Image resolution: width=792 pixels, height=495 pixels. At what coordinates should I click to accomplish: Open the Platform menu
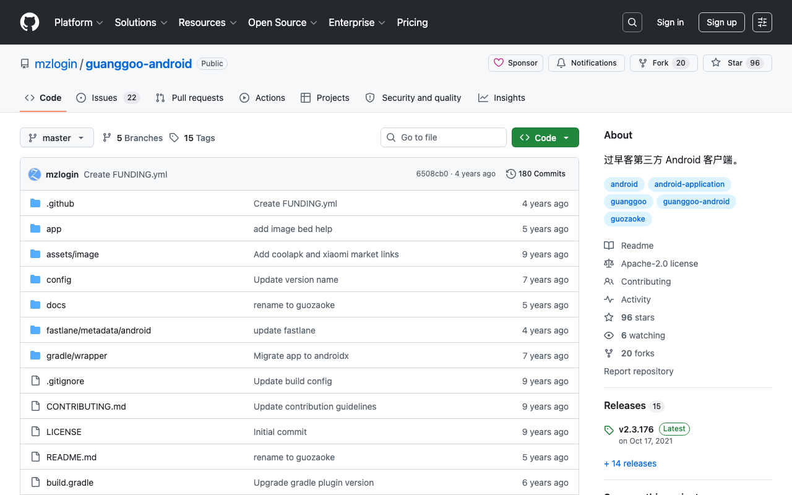(79, 22)
